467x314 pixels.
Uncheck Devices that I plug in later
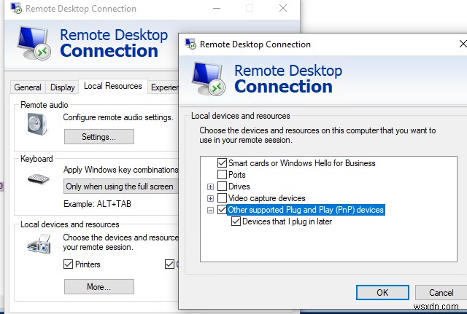[236, 221]
